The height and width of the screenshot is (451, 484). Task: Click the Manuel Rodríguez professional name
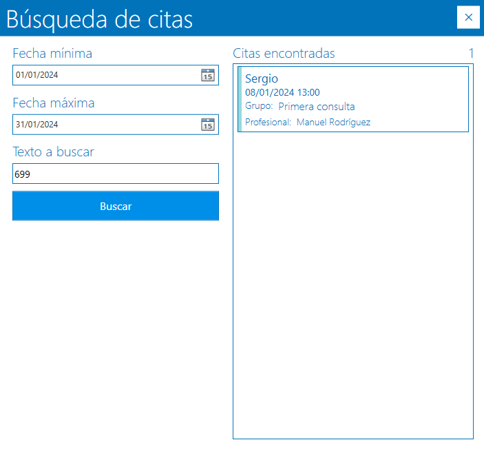pyautogui.click(x=333, y=123)
